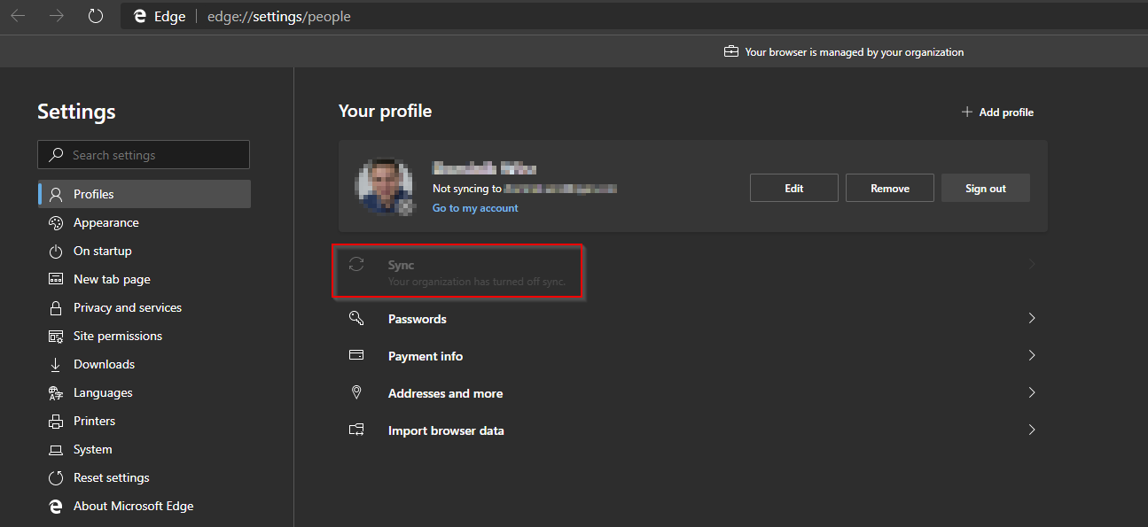
Task: Click the reload page icon
Action: [95, 15]
